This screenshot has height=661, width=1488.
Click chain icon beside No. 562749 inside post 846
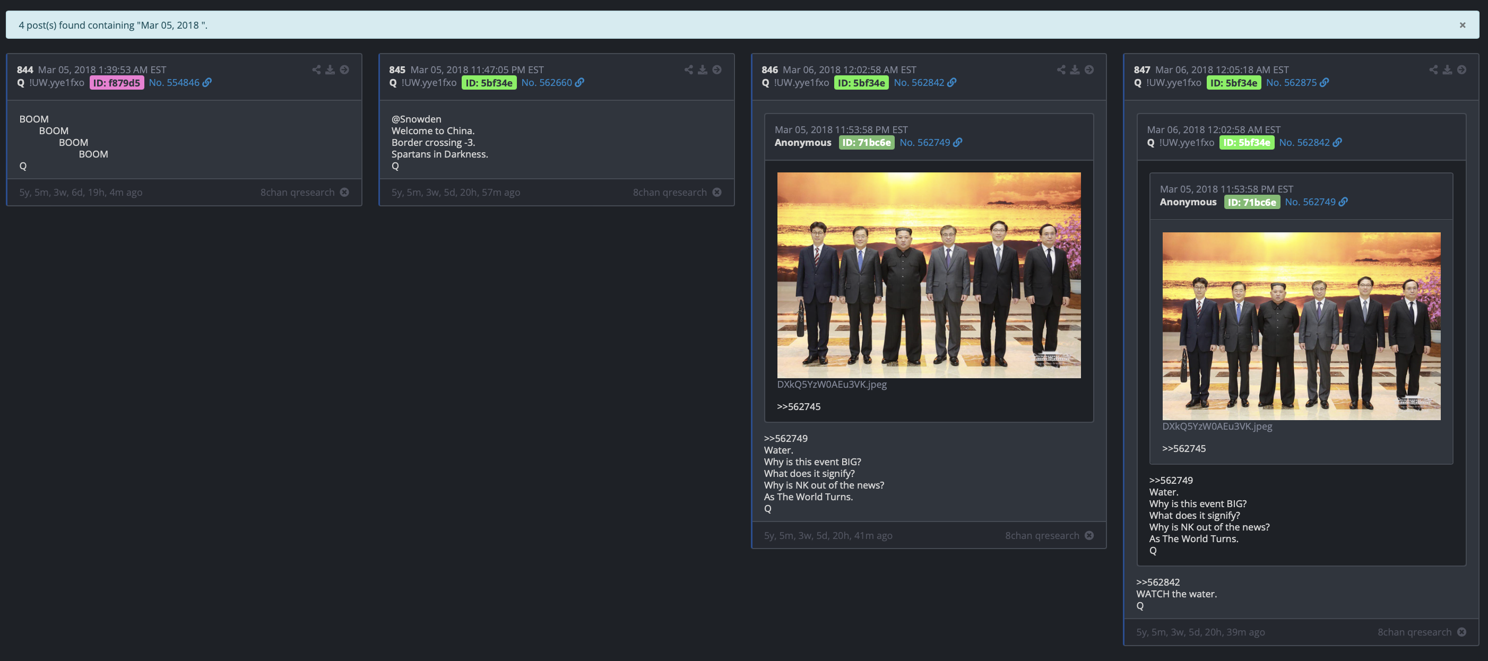pos(958,142)
